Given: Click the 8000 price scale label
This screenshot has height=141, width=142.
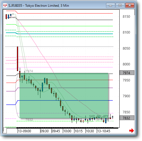Looking at the screenshot, I should coord(126,64).
